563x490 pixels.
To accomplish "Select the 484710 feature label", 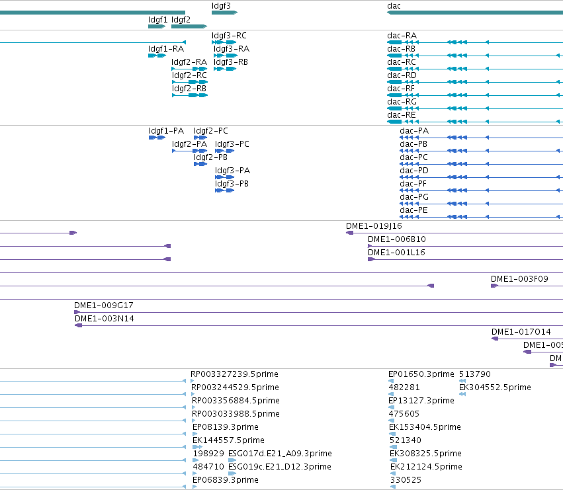I will 208,467.
